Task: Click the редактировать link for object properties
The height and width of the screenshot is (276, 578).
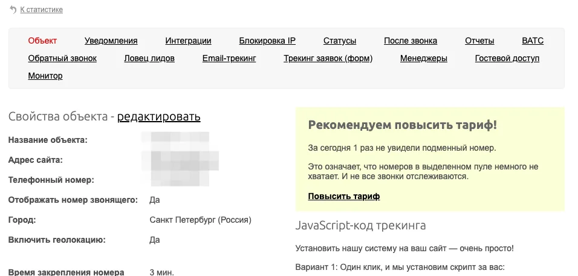Action: click(159, 117)
